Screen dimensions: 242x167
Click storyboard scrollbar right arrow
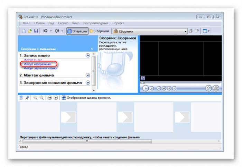[219, 141]
